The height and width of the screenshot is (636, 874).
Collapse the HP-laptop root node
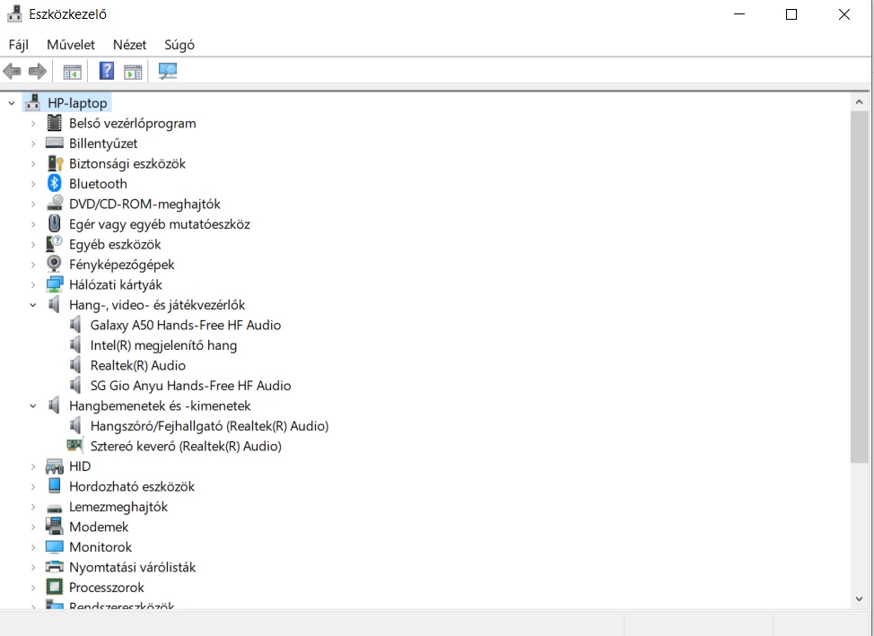[11, 103]
